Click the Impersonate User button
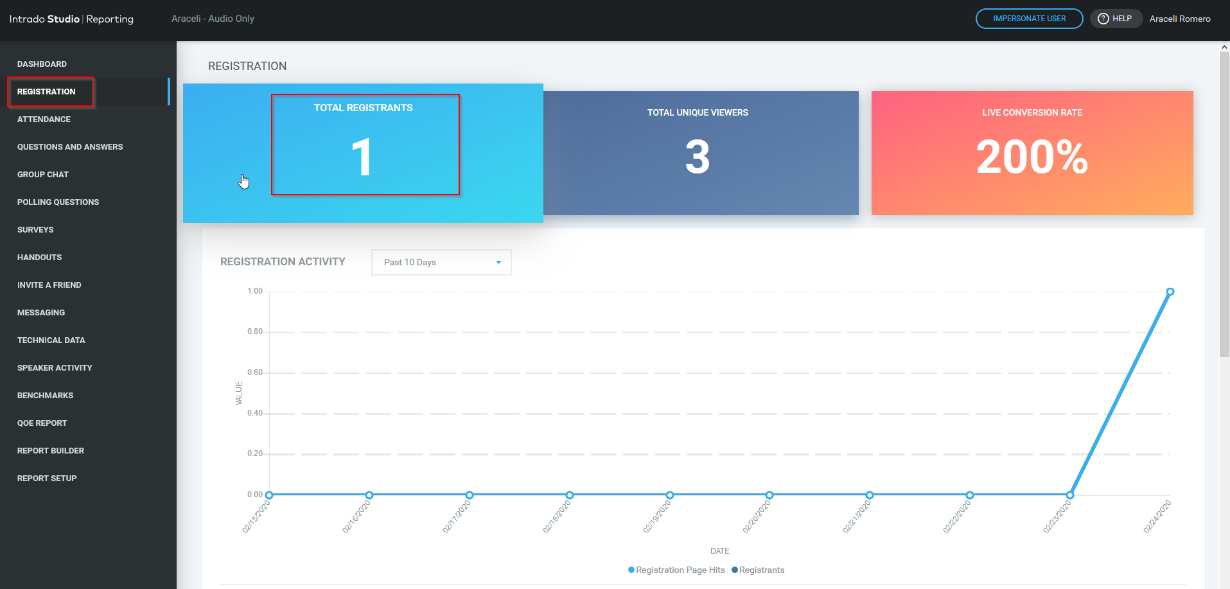This screenshot has width=1230, height=589. [1029, 19]
